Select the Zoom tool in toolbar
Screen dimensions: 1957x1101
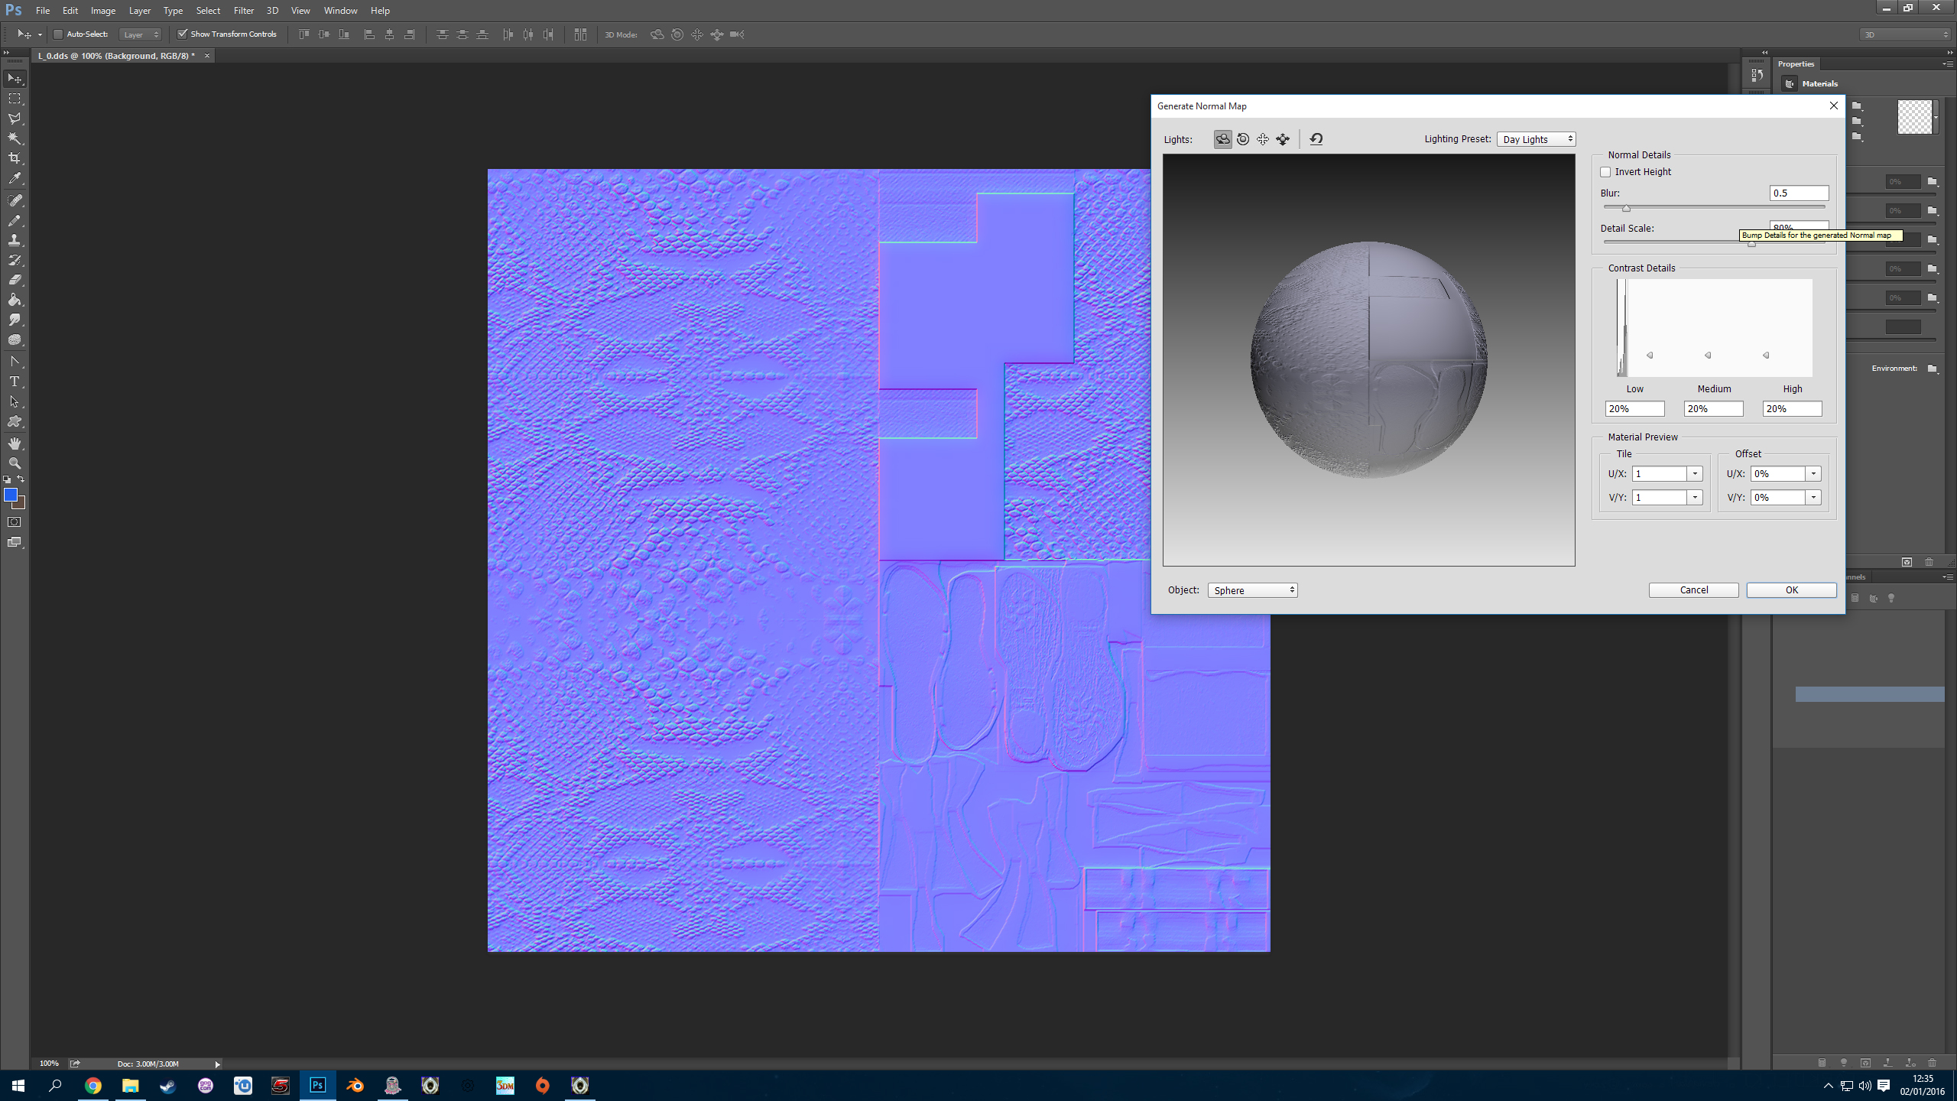click(x=15, y=463)
